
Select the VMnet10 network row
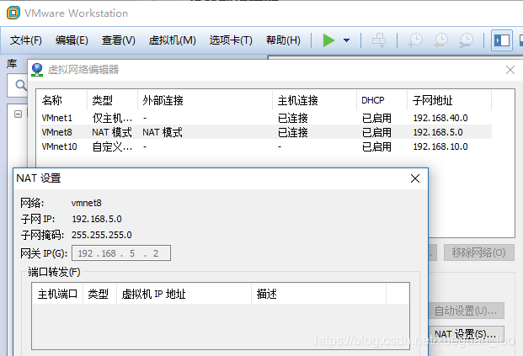pyautogui.click(x=266, y=146)
